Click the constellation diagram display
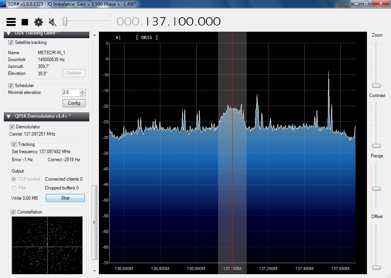Screen dimensions: 391x278 [47, 245]
